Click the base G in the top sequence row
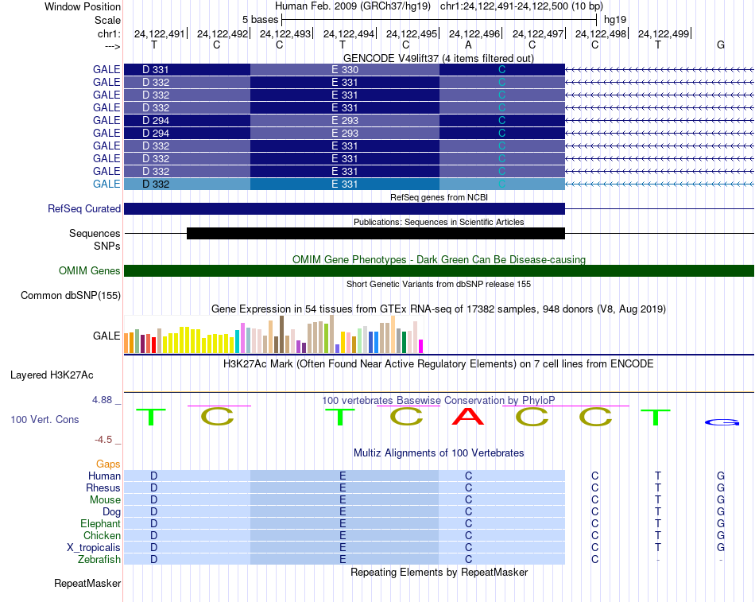755x602 pixels. [x=721, y=45]
